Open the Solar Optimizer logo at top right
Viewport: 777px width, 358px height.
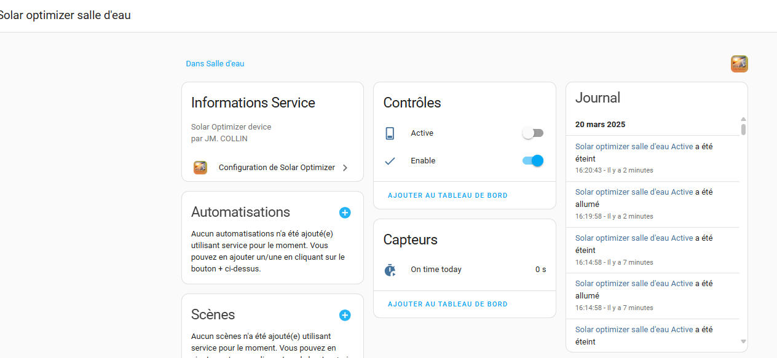[x=739, y=64]
